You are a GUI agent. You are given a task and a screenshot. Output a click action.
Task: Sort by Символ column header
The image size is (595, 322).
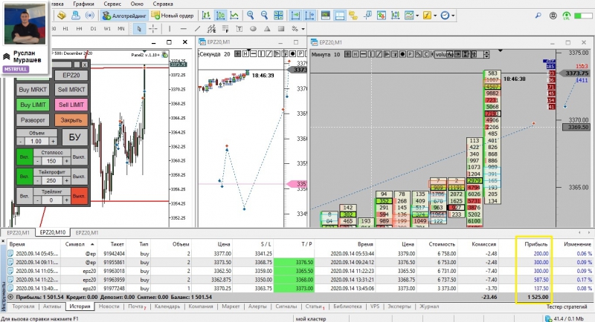(x=80, y=244)
